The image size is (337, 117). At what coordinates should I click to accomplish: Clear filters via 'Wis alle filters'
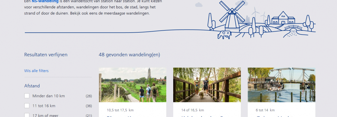pyautogui.click(x=36, y=71)
